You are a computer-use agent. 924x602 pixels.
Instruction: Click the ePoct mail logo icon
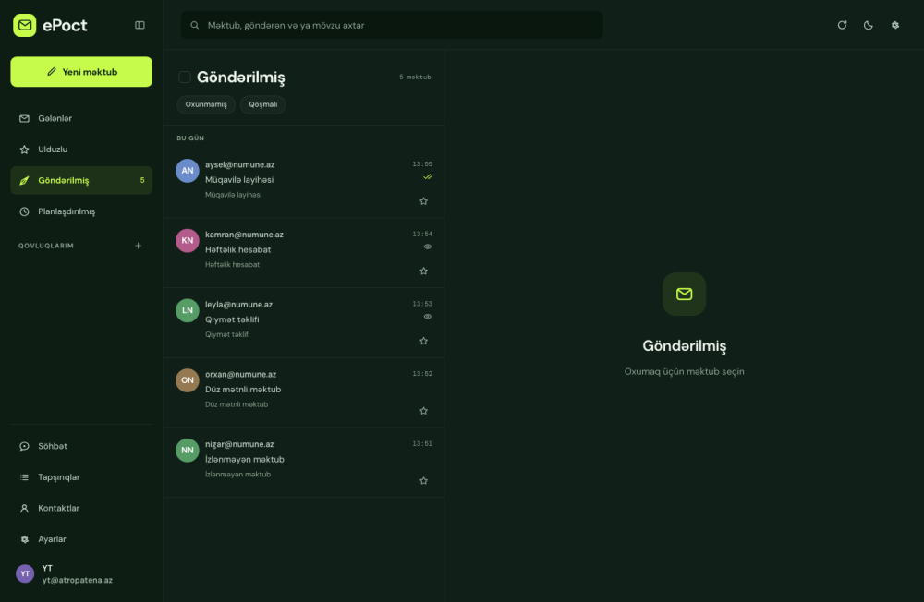(25, 25)
